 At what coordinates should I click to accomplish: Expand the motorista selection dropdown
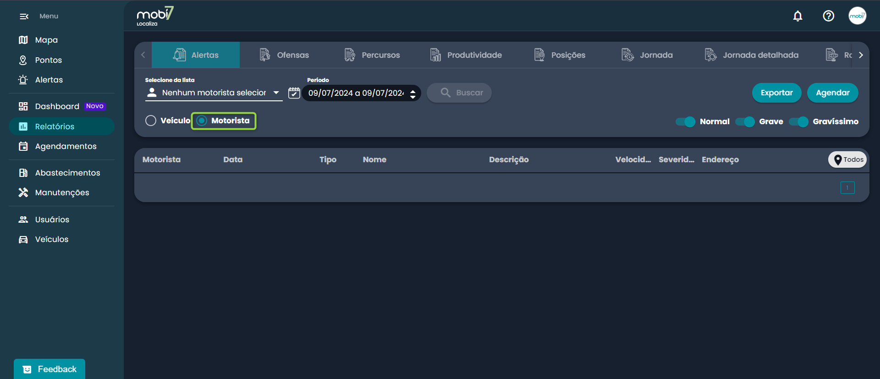(214, 93)
